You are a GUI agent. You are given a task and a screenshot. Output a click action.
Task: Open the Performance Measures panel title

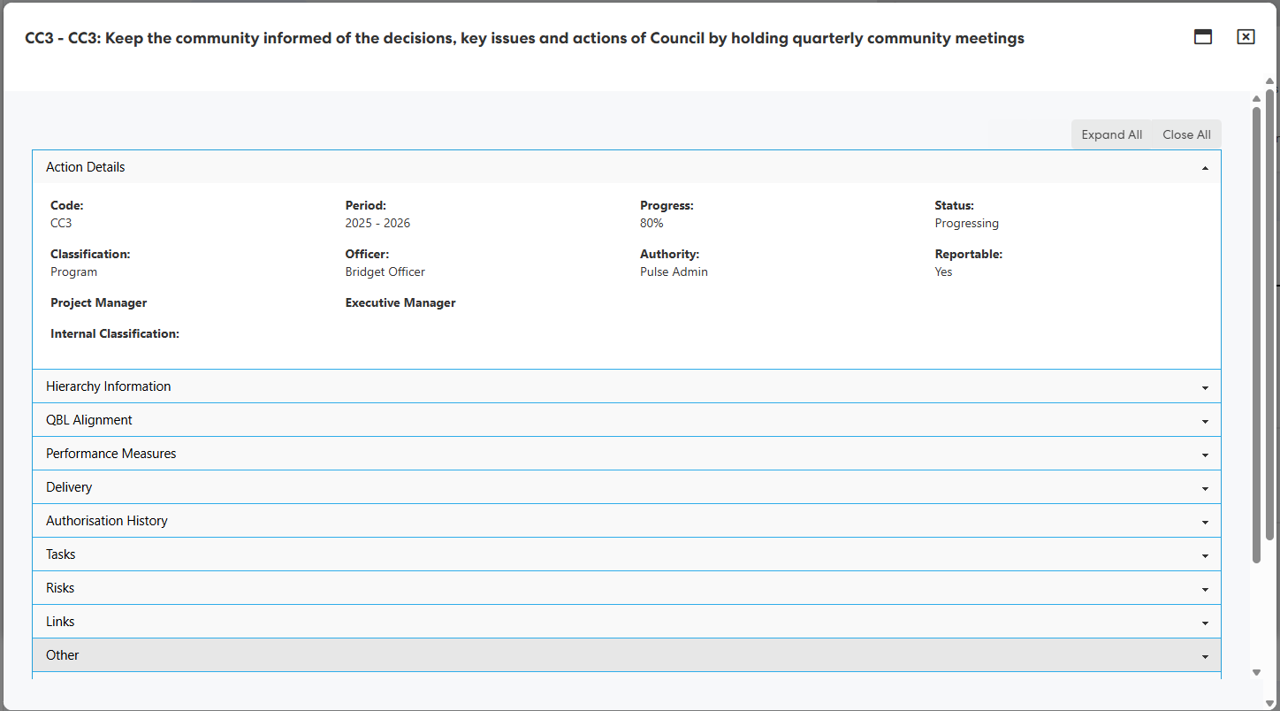pyautogui.click(x=111, y=454)
